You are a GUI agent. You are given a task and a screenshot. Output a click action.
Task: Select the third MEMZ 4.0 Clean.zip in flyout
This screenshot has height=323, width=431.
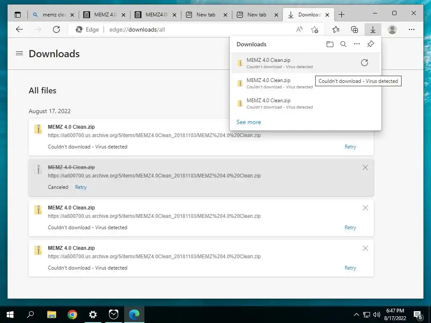(306, 103)
